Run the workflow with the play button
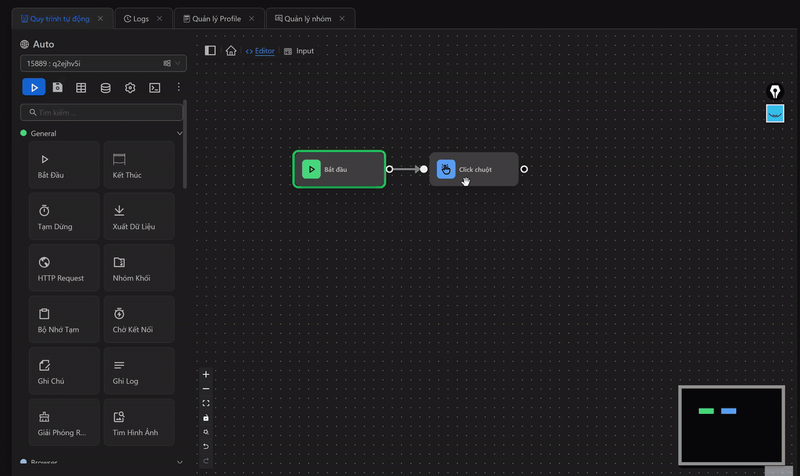This screenshot has width=800, height=476. click(x=34, y=87)
